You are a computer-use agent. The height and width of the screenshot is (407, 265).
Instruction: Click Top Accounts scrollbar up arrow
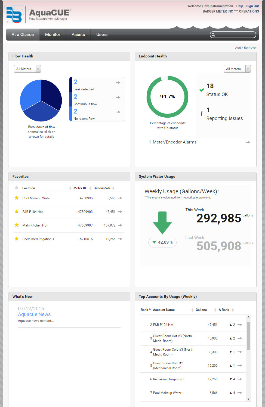248,317
